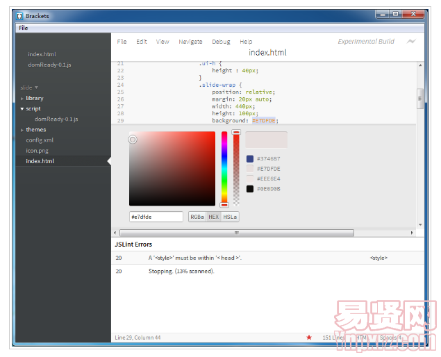This screenshot has height=357, width=441.
Task: Select the #E7DFDE color swatch
Action: pyautogui.click(x=250, y=169)
